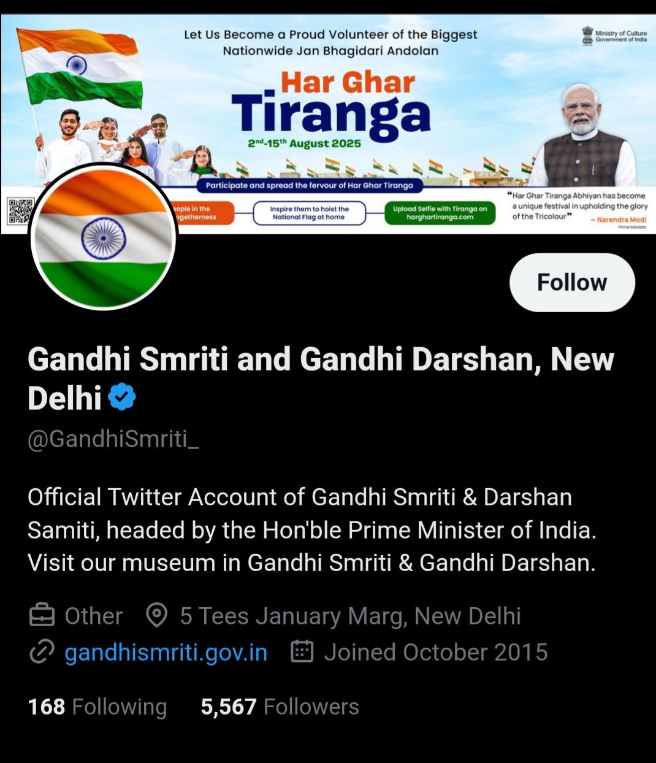Click the 'Inspire them to hoist' box
The image size is (656, 763).
coord(310,213)
